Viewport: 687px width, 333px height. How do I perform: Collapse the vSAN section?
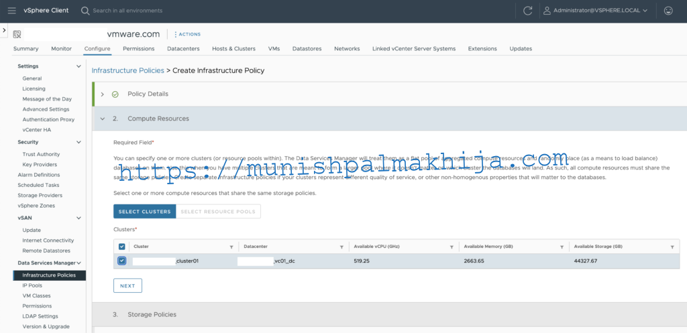point(79,218)
